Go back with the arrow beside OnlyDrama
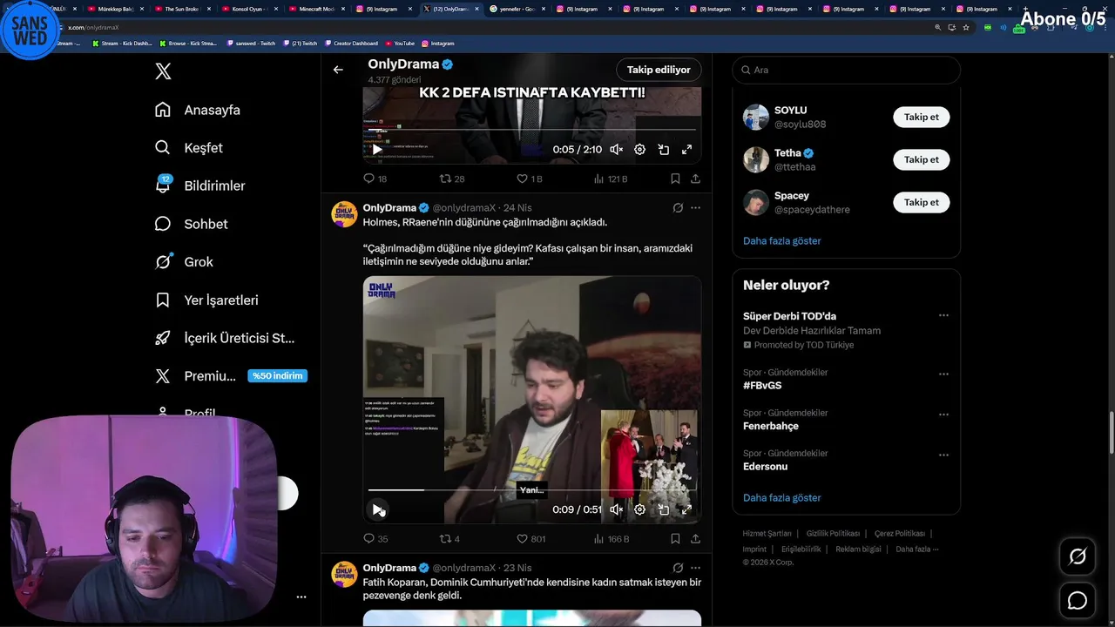The image size is (1115, 627). tap(338, 70)
